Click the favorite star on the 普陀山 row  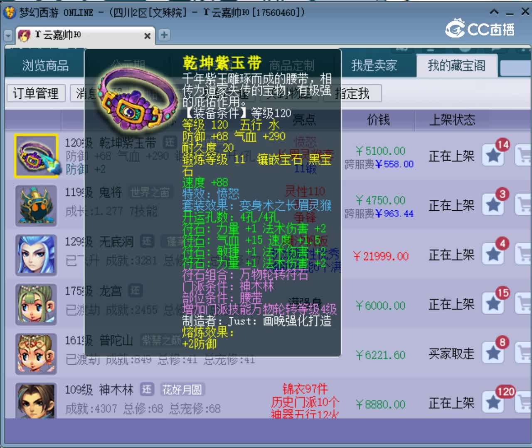coord(493,353)
